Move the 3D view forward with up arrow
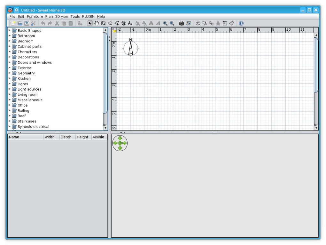326x245 pixels. coord(120,138)
